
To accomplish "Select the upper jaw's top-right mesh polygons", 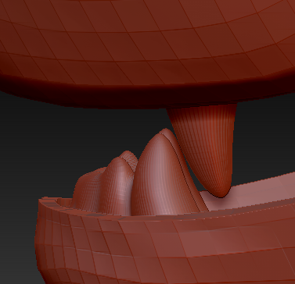I will click(261, 23).
